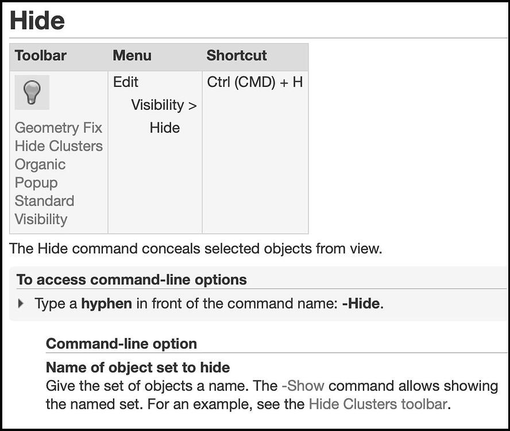This screenshot has width=510, height=431.
Task: Open the Hide Clusters toolbar link in paragraph
Action: (x=378, y=404)
